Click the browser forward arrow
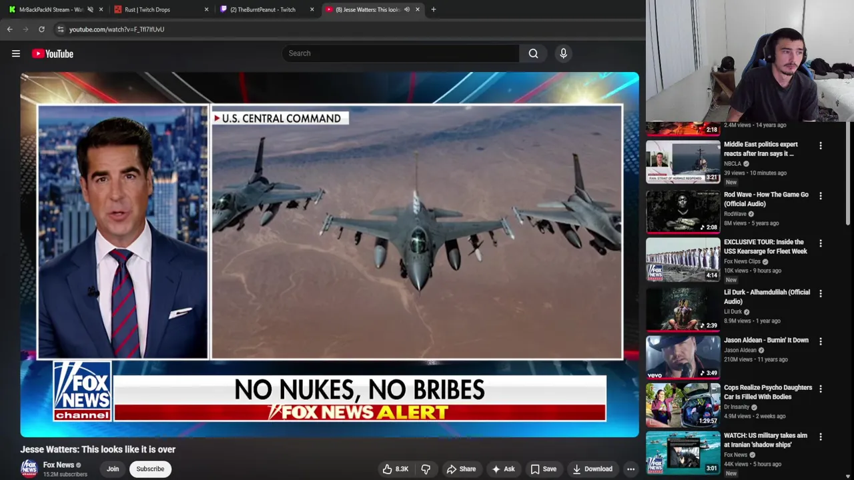This screenshot has width=854, height=480. 25,29
